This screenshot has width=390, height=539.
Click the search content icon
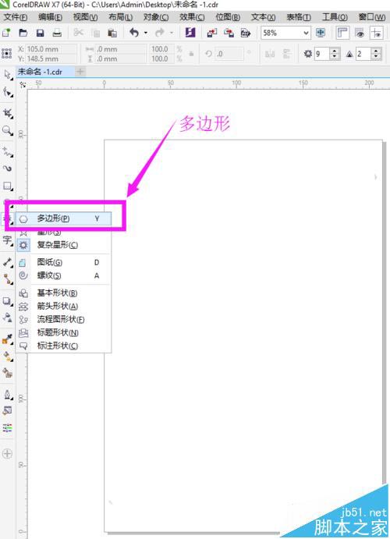pyautogui.click(x=190, y=33)
